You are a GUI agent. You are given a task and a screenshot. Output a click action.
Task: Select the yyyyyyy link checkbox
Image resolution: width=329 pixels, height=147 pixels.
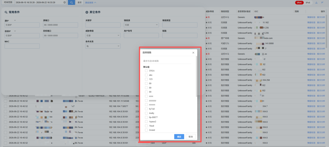coord(146,100)
